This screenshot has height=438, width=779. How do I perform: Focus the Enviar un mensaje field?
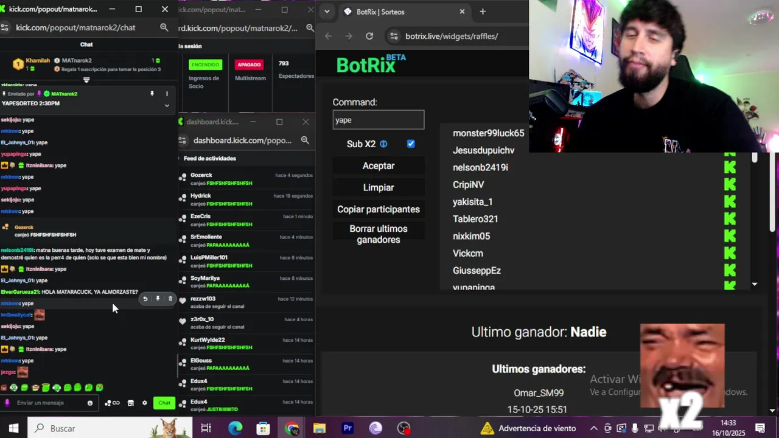click(49, 403)
